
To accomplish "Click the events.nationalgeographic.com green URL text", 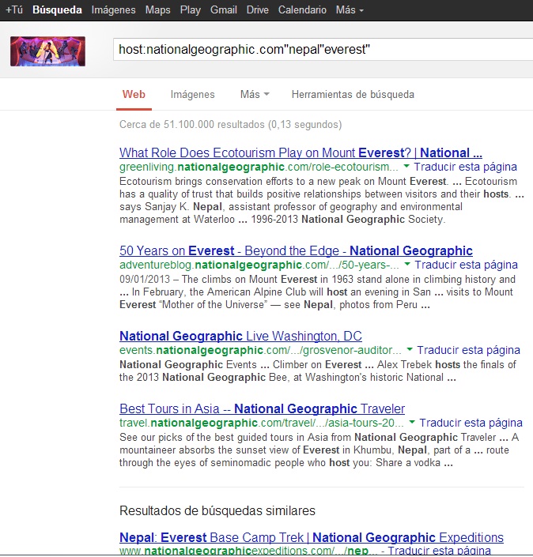I will (x=260, y=350).
